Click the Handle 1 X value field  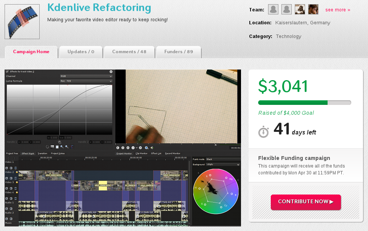point(23,142)
